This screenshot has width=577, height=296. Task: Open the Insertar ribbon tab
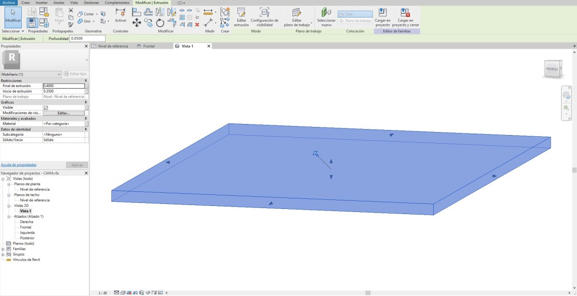[x=42, y=3]
